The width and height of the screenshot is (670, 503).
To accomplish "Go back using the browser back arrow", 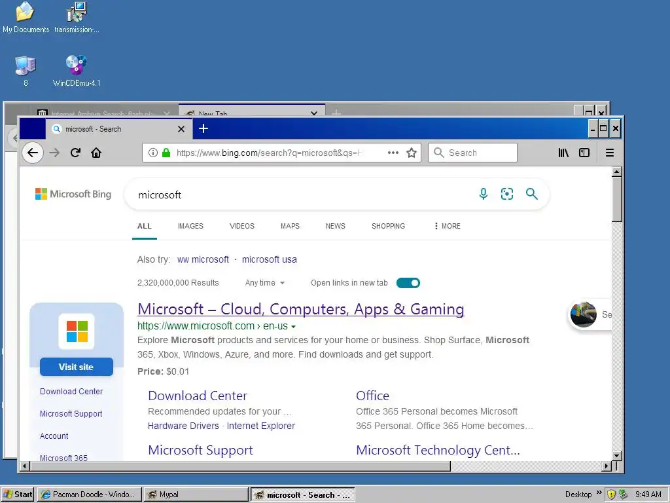I will point(33,153).
